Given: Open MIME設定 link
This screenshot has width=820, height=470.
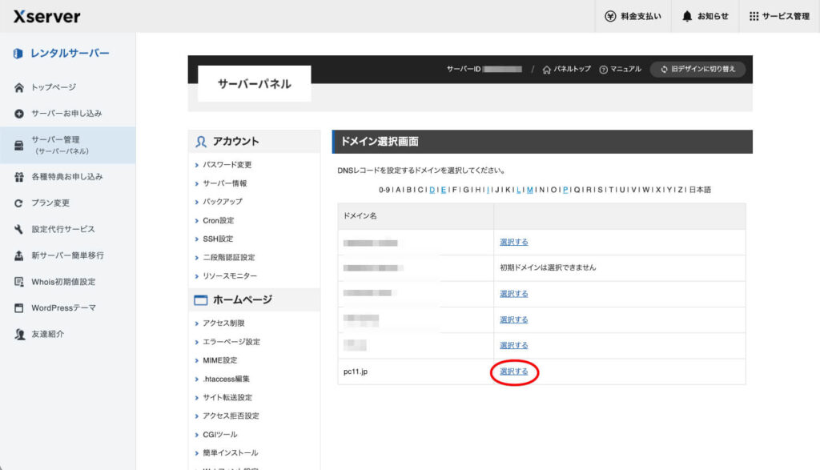Looking at the screenshot, I should point(219,361).
